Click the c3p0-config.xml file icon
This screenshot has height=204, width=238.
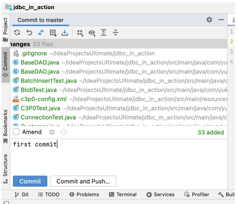click(16, 99)
